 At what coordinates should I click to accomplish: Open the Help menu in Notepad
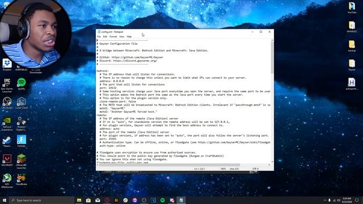point(129,36)
